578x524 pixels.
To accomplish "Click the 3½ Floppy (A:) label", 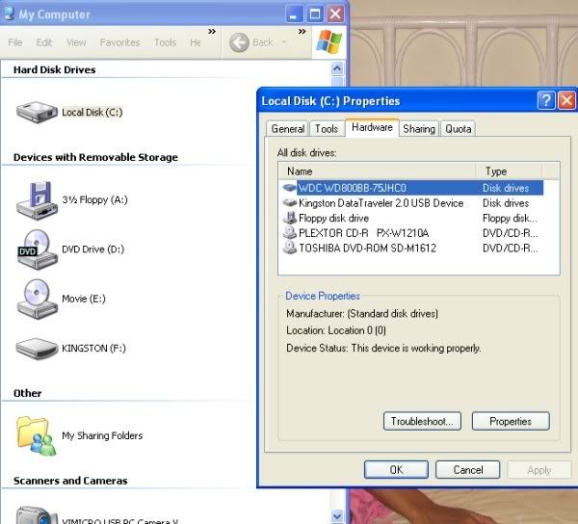I will (x=94, y=199).
